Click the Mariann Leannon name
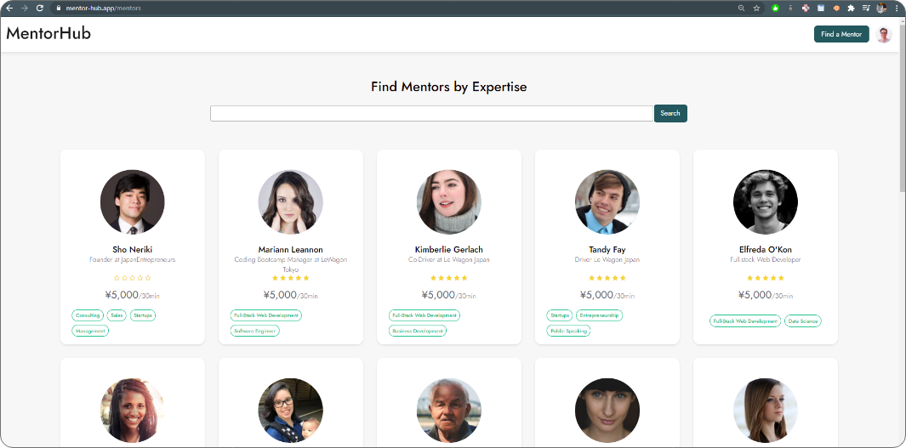Viewport: 906px width, 448px height. [x=291, y=249]
